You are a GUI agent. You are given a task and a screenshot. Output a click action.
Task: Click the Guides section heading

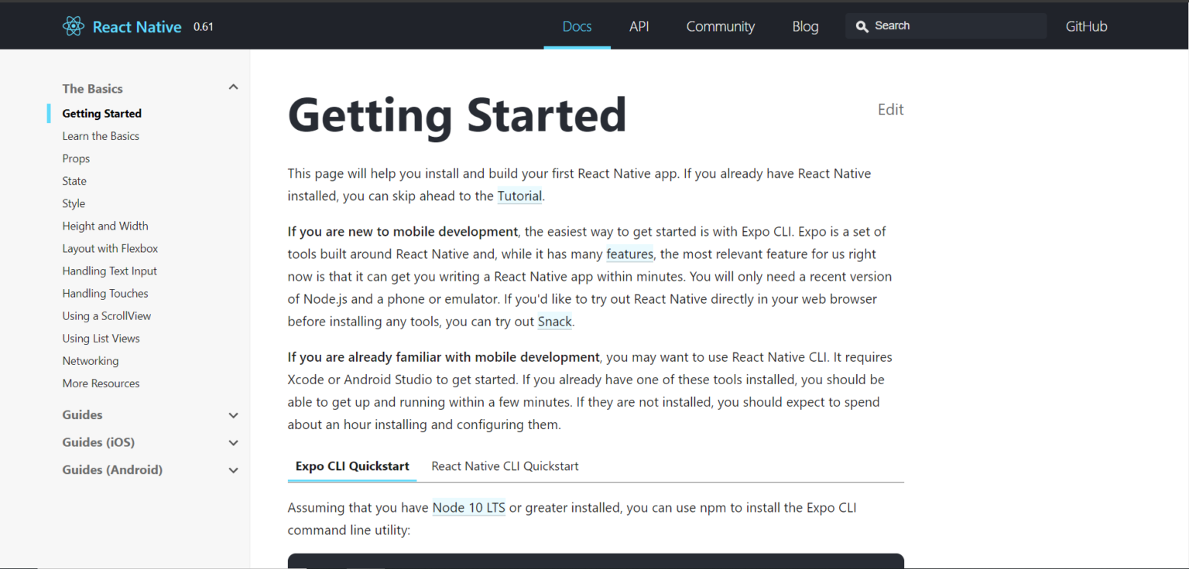click(82, 415)
